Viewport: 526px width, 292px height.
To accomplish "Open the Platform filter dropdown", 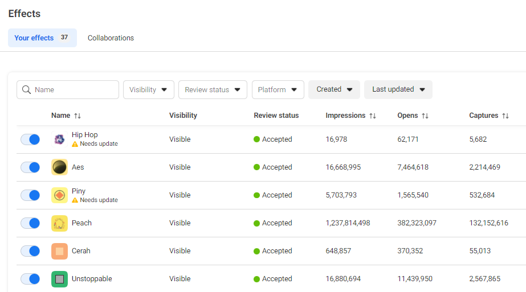I will coord(278,90).
